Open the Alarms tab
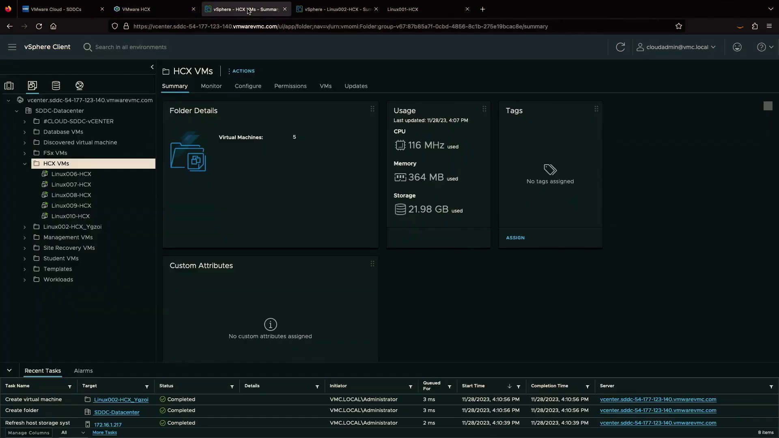 [83, 371]
